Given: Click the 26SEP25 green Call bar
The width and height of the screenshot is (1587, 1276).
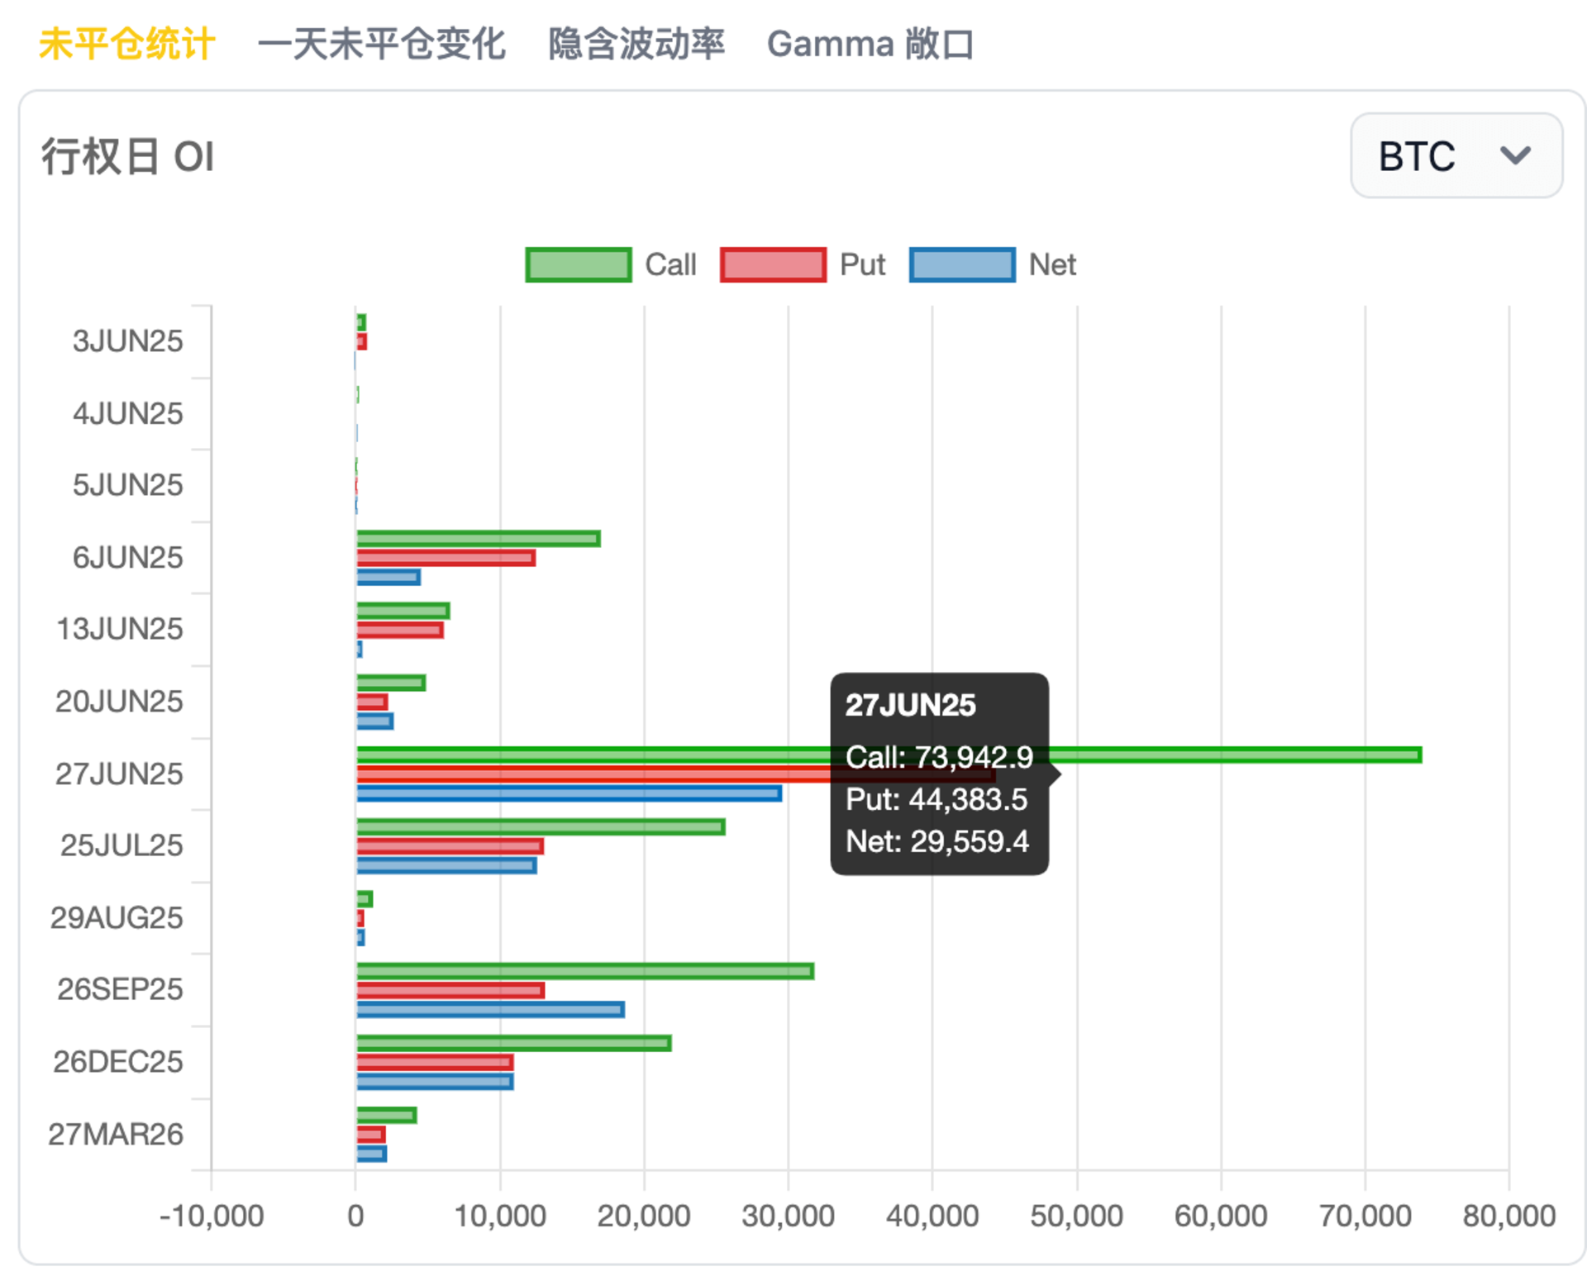Looking at the screenshot, I should coord(584,971).
